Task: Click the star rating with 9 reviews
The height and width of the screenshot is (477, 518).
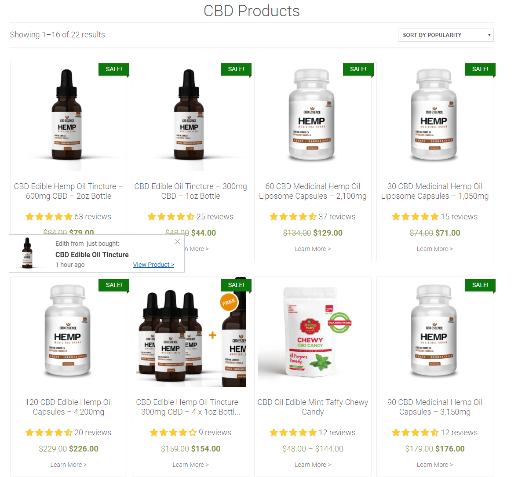Action: [x=173, y=433]
